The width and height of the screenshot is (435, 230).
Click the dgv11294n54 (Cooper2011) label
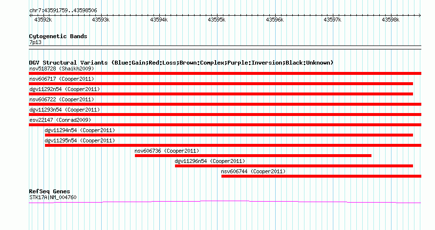80,130
